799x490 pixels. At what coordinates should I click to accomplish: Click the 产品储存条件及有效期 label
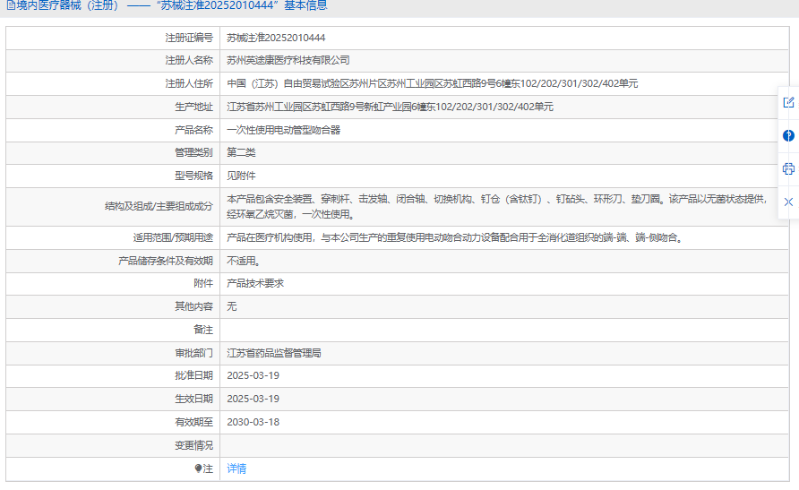(166, 261)
